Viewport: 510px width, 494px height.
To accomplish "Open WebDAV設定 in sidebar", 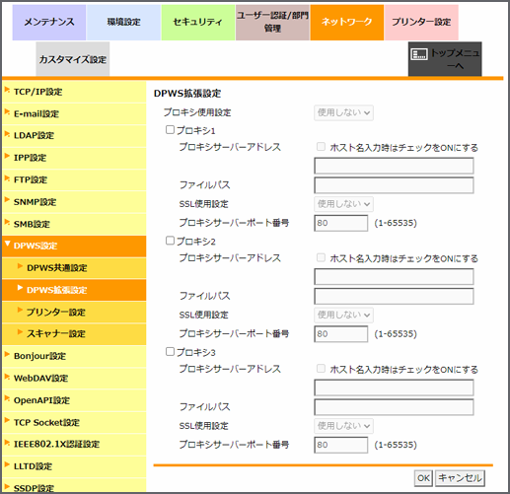I will point(74,379).
